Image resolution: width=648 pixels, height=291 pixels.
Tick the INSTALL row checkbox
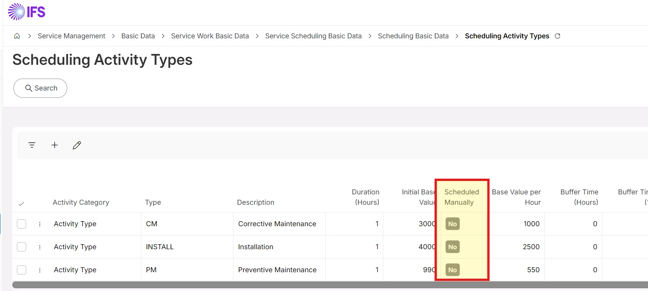(22, 247)
